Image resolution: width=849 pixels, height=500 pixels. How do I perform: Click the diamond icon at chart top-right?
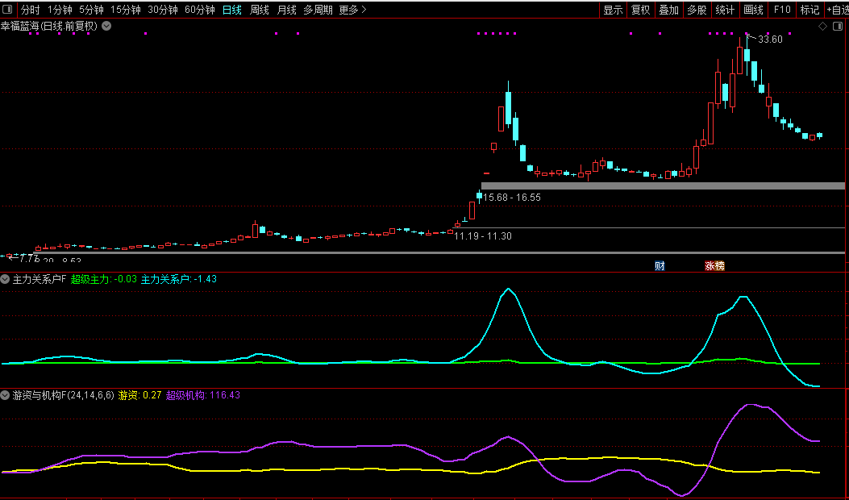point(822,26)
